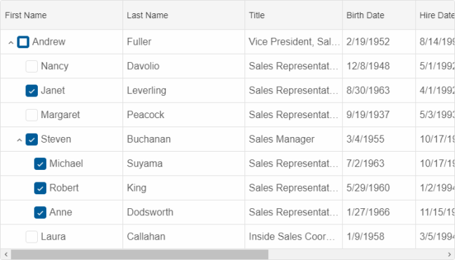
Task: Uncheck the Anne row checkbox
Action: coord(40,212)
